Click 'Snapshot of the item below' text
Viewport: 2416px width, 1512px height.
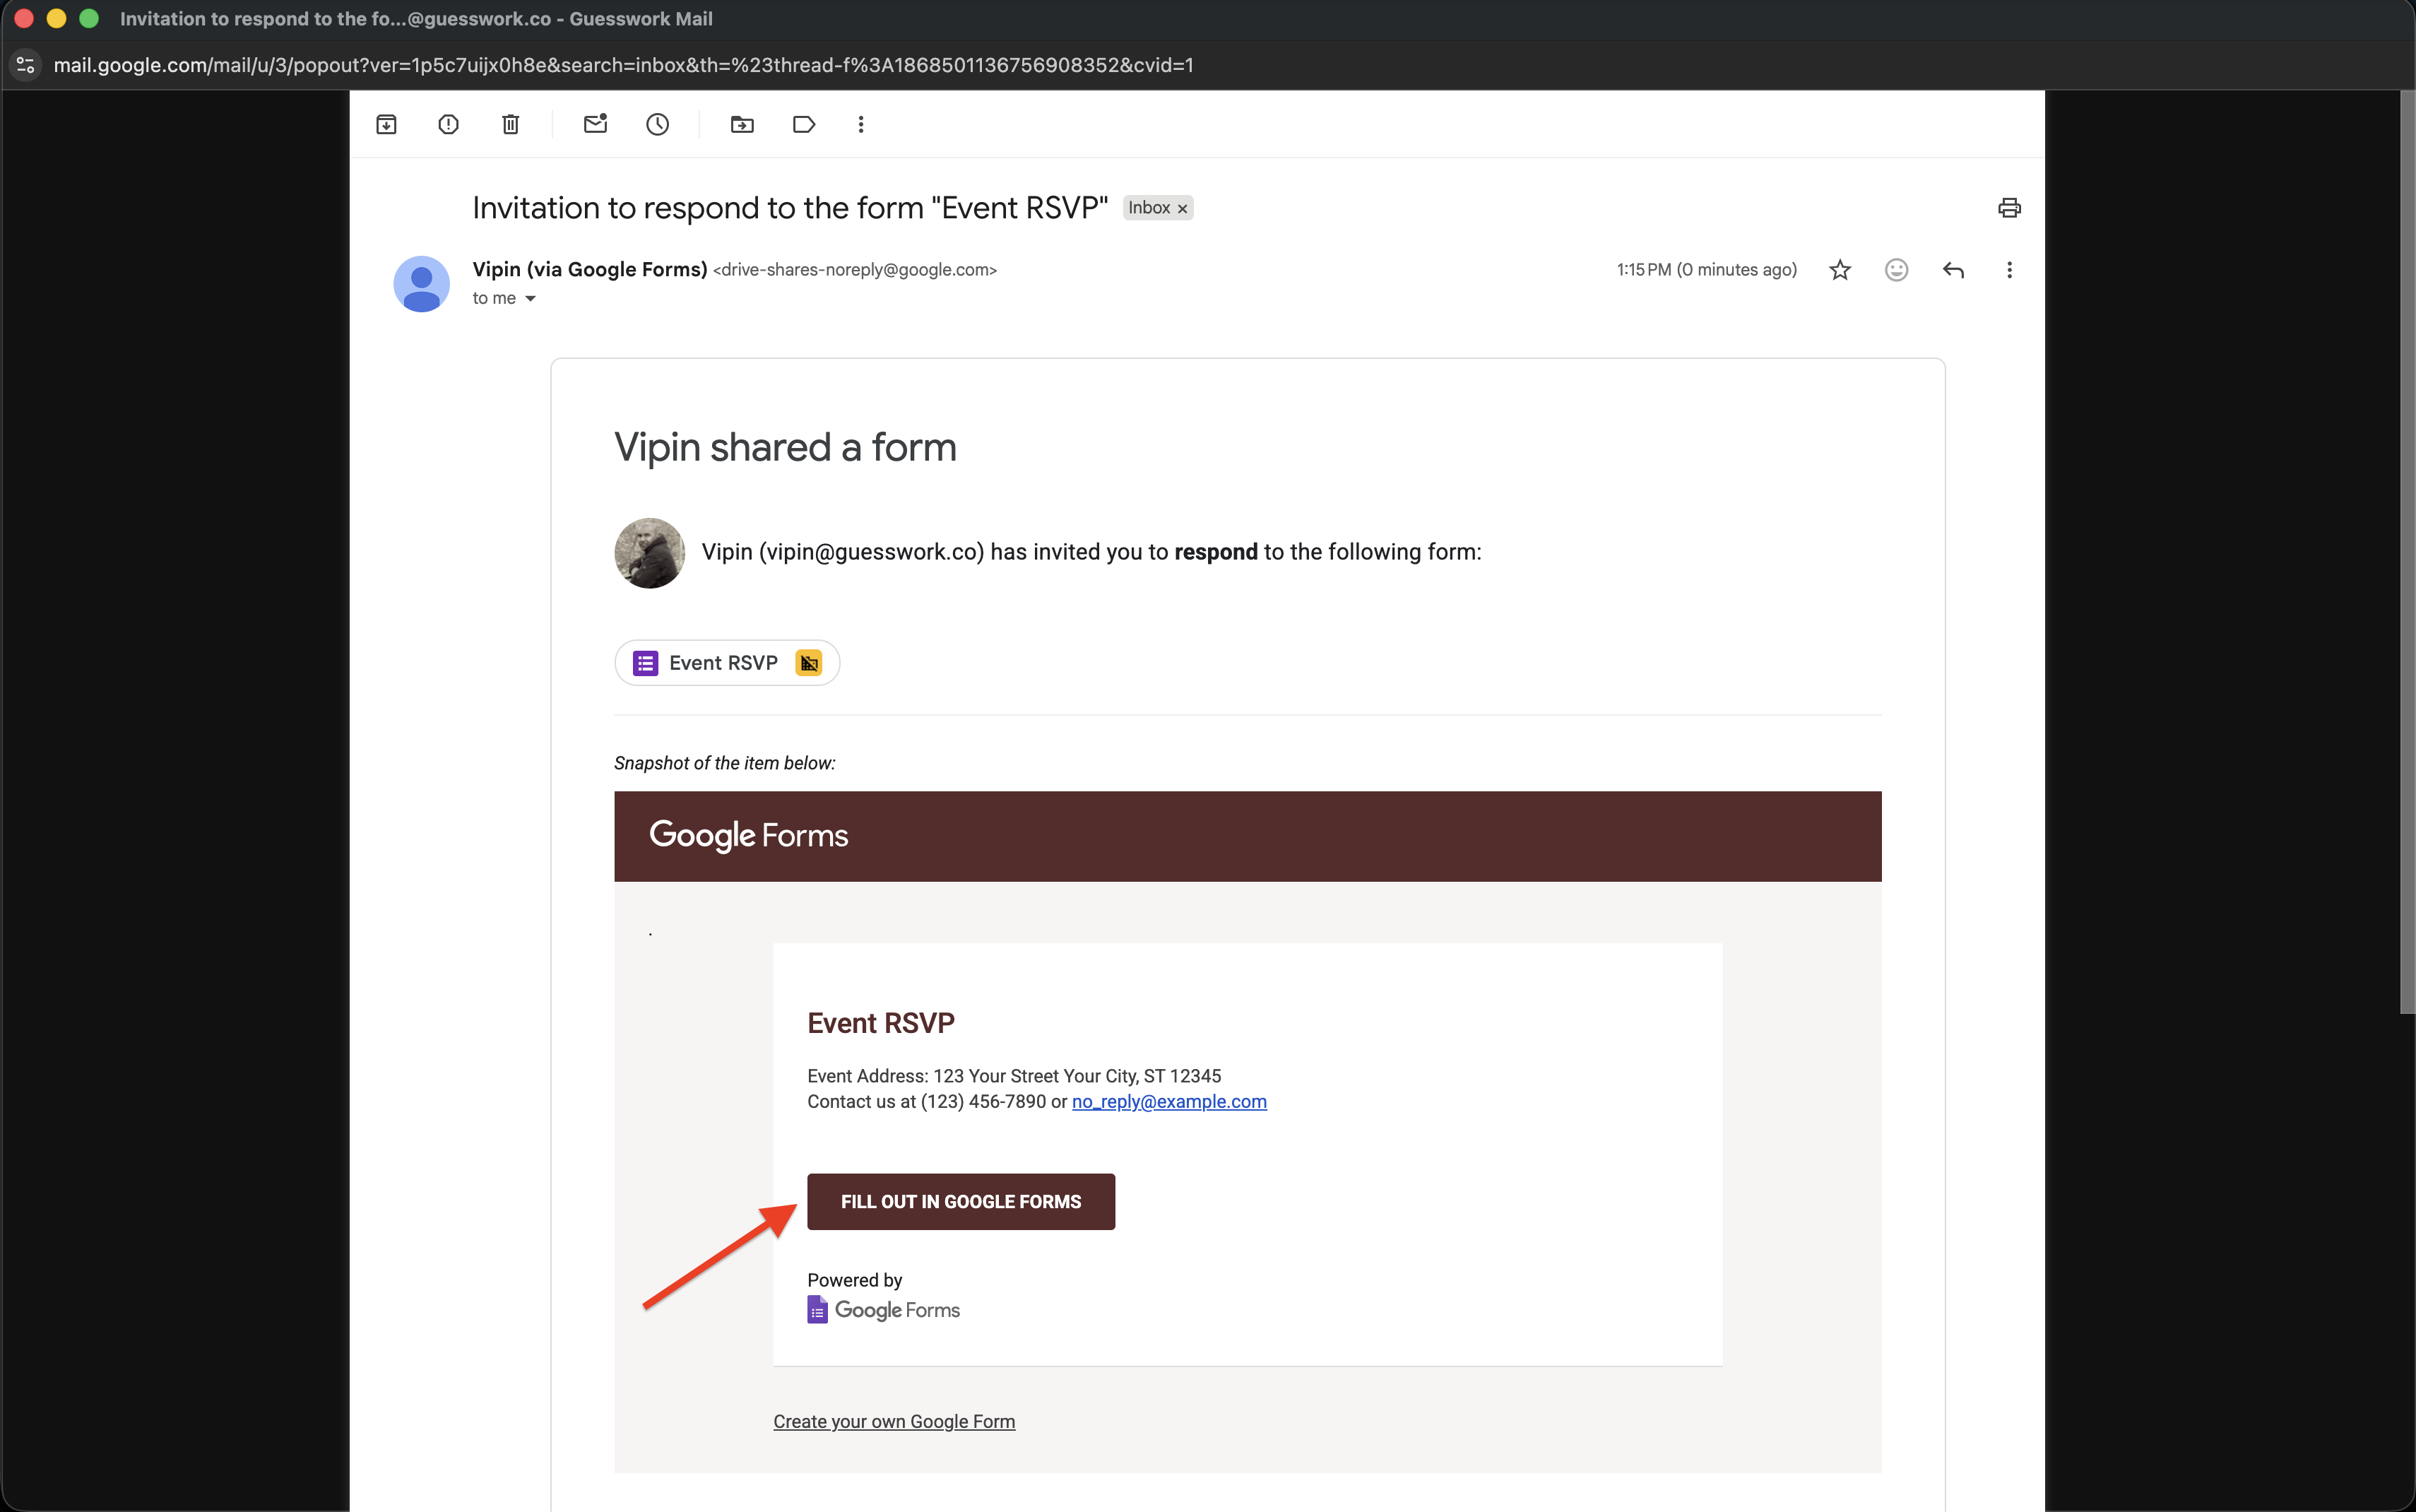click(725, 763)
